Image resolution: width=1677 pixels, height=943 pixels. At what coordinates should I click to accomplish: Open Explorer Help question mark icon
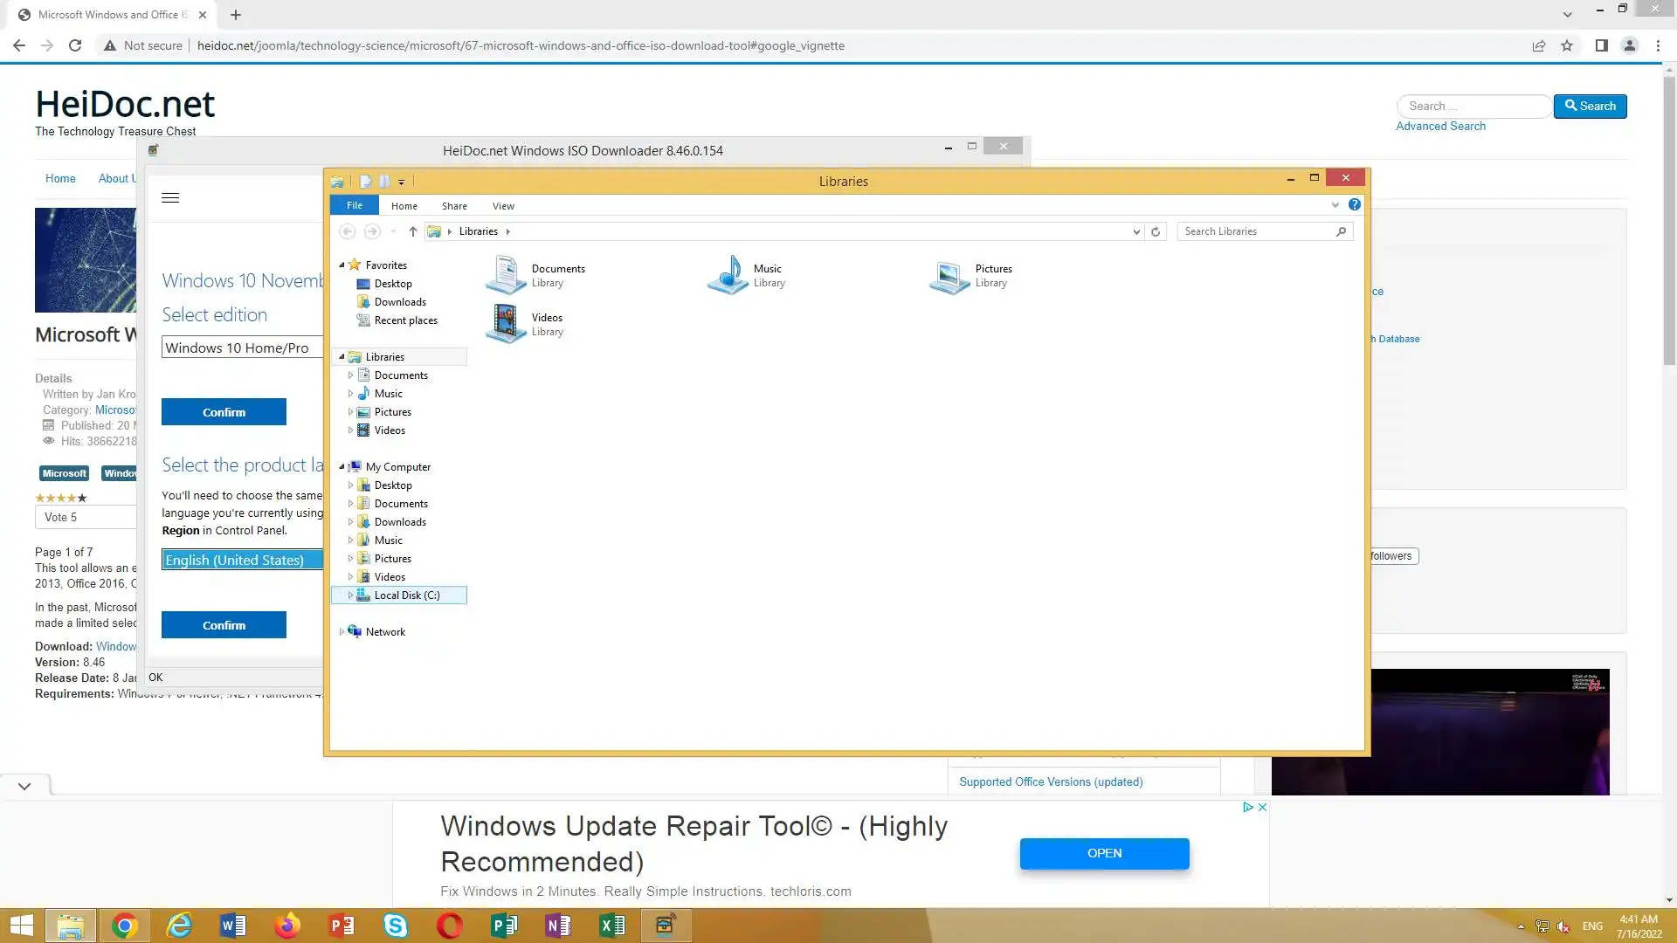[x=1354, y=204]
